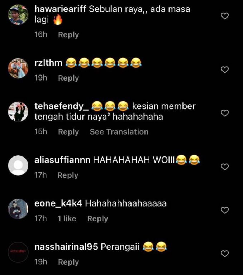243x275 pixels.
Task: Reply to rzlthm's emoji comment
Action: 68,78
